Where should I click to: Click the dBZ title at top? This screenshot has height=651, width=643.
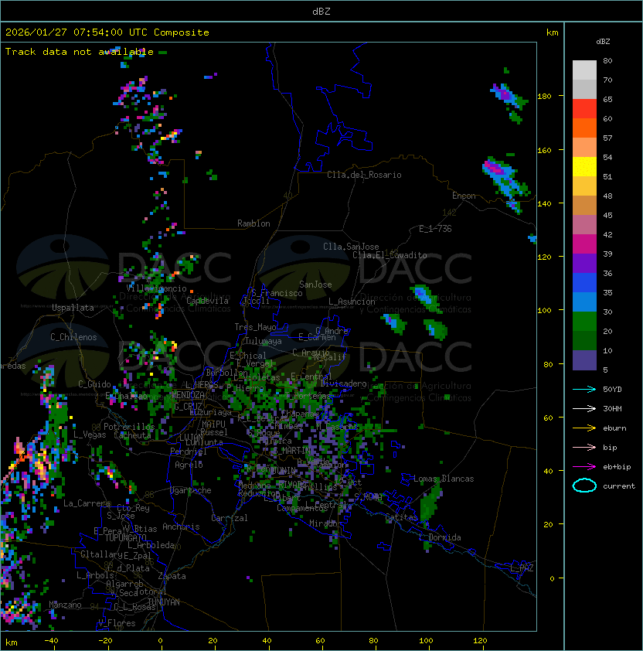(321, 11)
